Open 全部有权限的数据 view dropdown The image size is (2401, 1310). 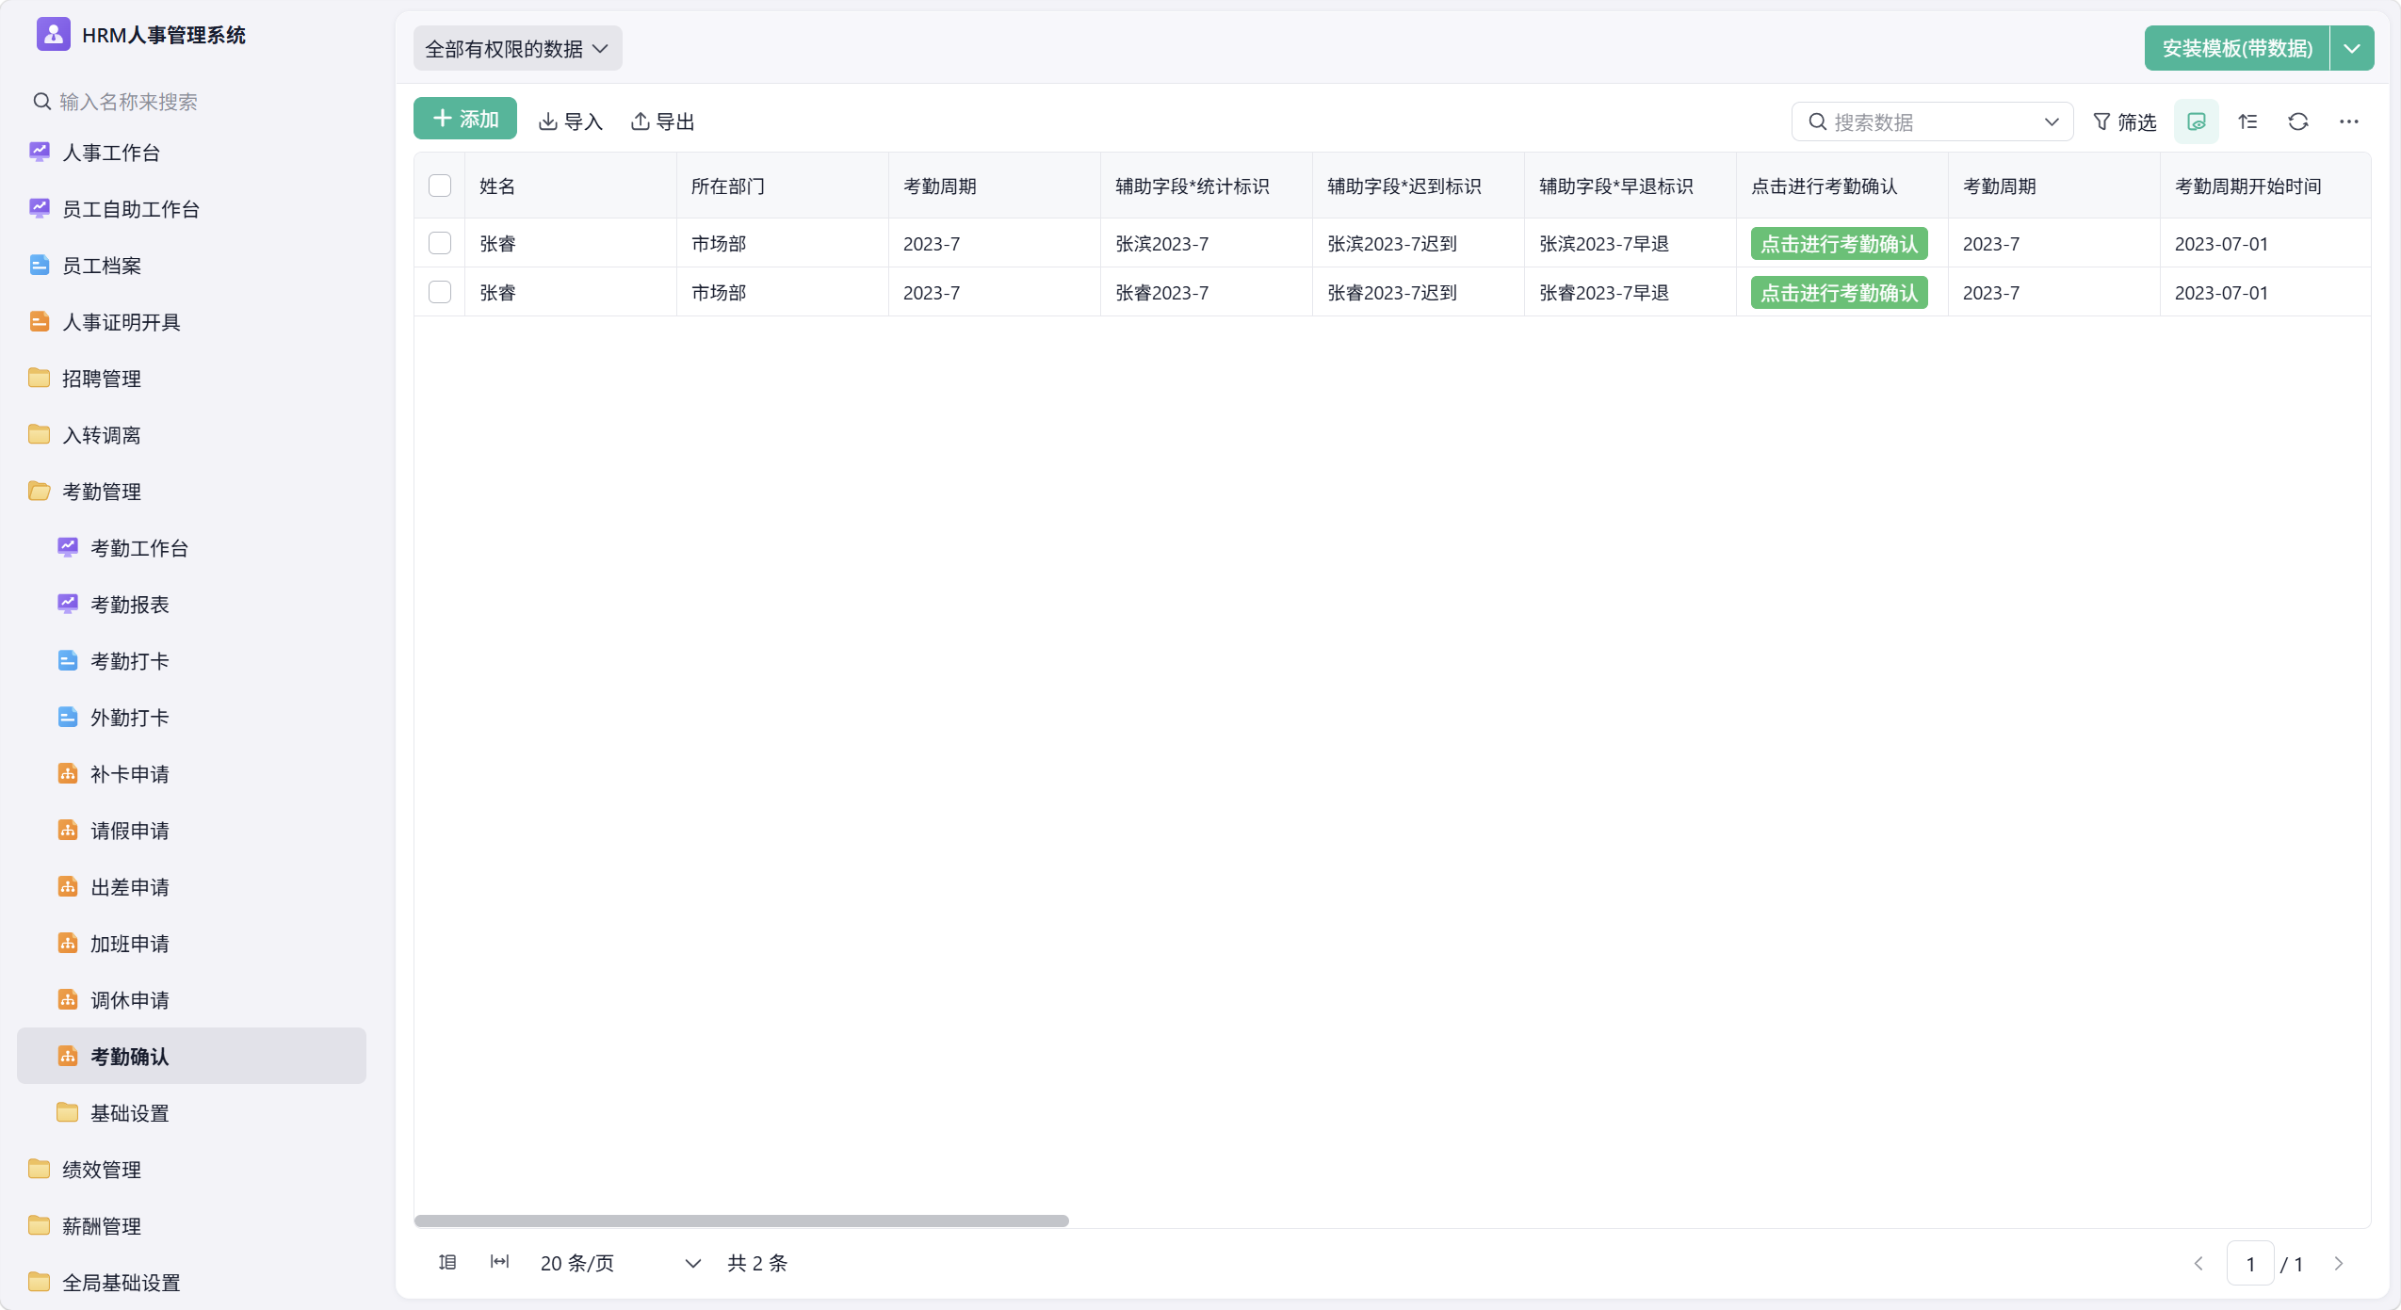(517, 49)
